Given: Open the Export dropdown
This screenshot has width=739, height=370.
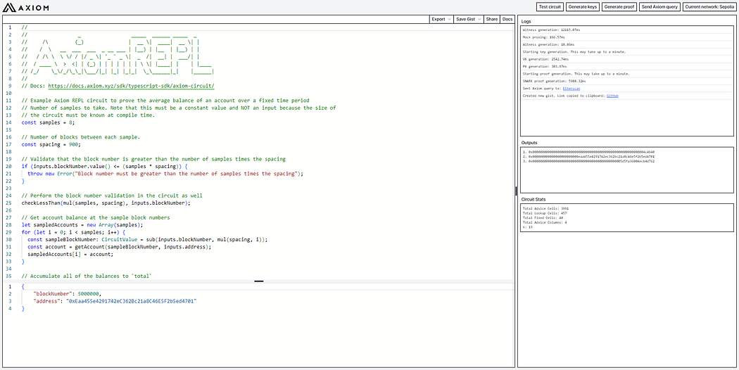Looking at the screenshot, I should [441, 19].
